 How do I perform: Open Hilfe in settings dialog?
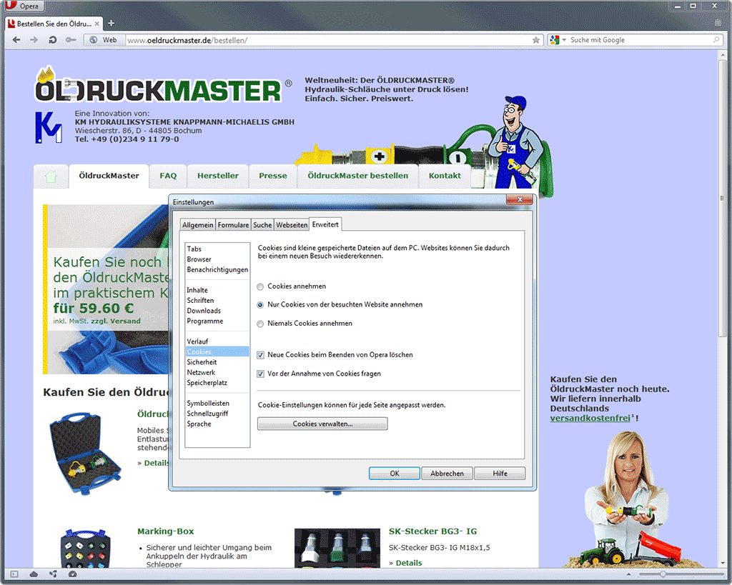click(x=500, y=474)
